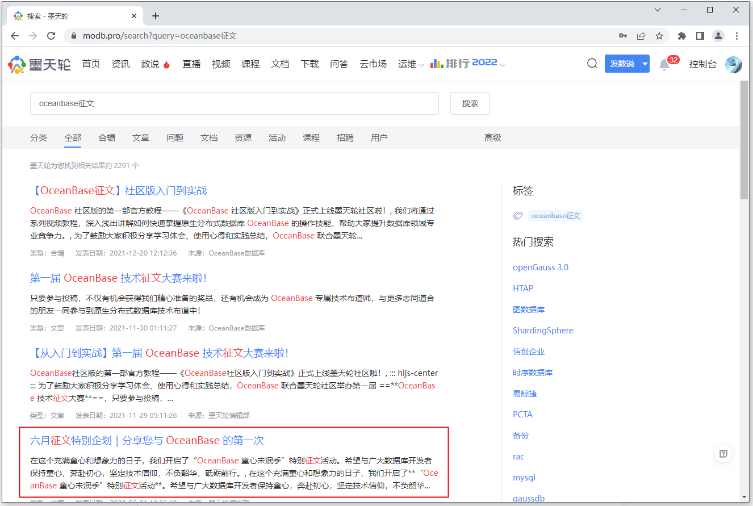This screenshot has height=506, width=753.
Task: Open the 课程 item in top navigation
Action: (x=250, y=64)
